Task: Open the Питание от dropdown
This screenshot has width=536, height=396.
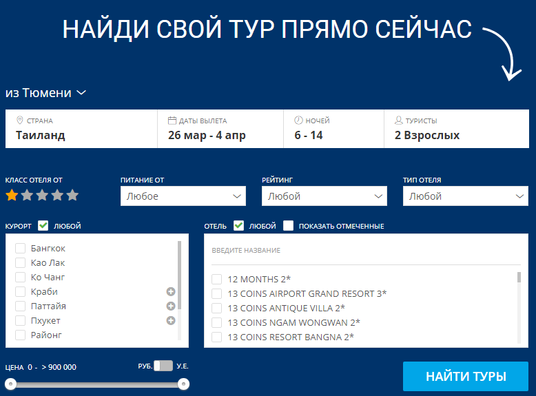Action: [x=183, y=196]
